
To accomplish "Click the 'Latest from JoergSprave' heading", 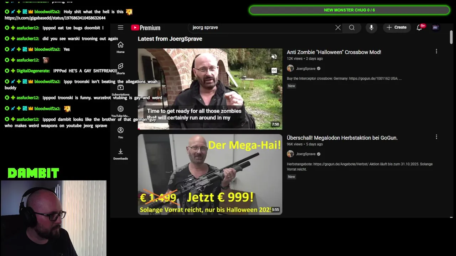I will coord(170,39).
